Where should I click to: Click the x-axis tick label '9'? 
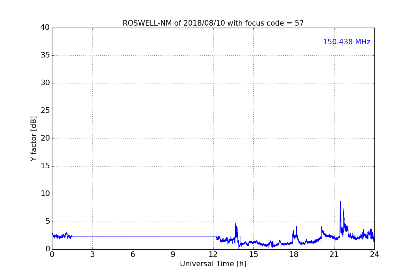(173, 254)
